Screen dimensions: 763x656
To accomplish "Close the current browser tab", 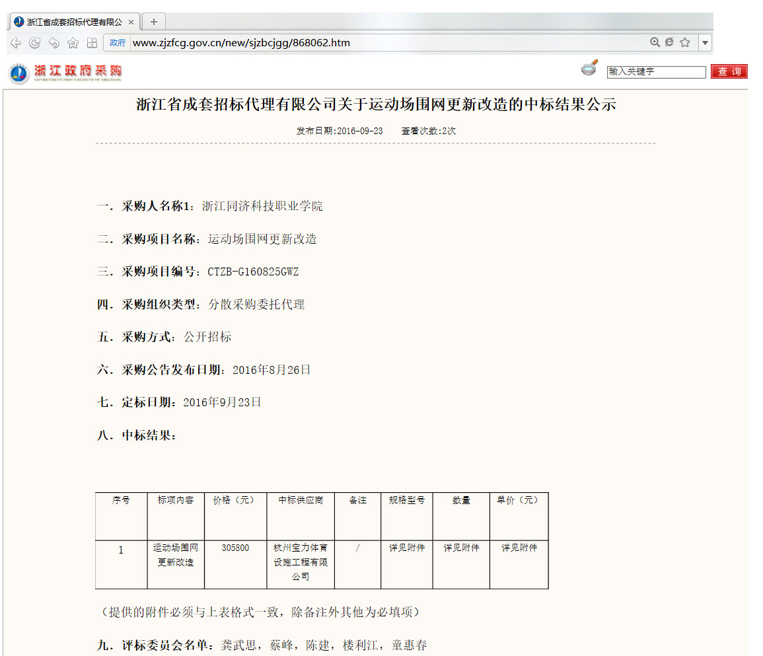I will click(131, 22).
